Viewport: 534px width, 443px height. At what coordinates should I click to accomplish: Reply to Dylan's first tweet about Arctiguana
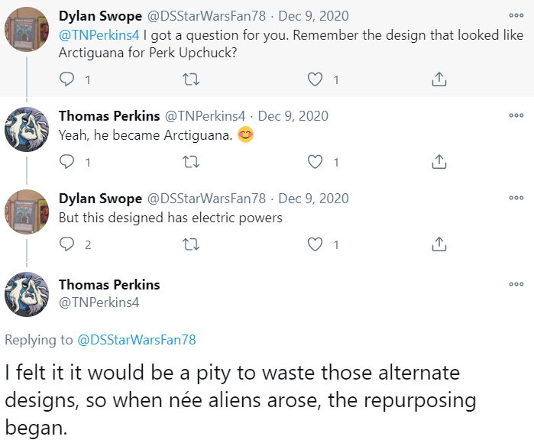click(x=68, y=79)
